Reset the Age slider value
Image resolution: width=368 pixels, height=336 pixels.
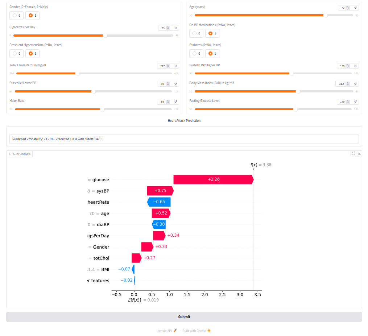click(355, 8)
